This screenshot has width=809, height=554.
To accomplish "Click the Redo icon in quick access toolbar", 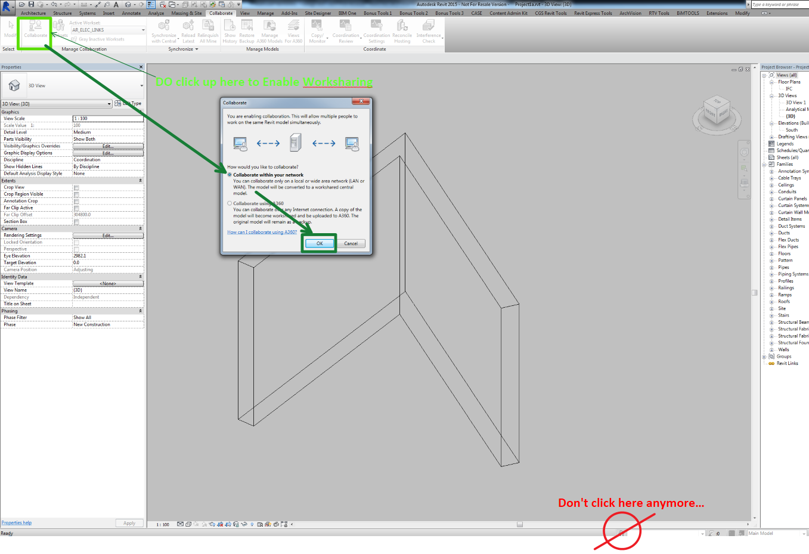I will coord(69,4).
